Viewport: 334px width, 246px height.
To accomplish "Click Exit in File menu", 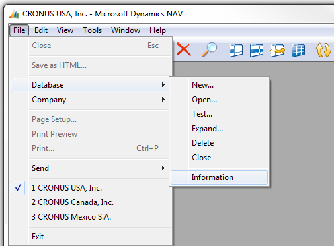I will click(x=90, y=237).
